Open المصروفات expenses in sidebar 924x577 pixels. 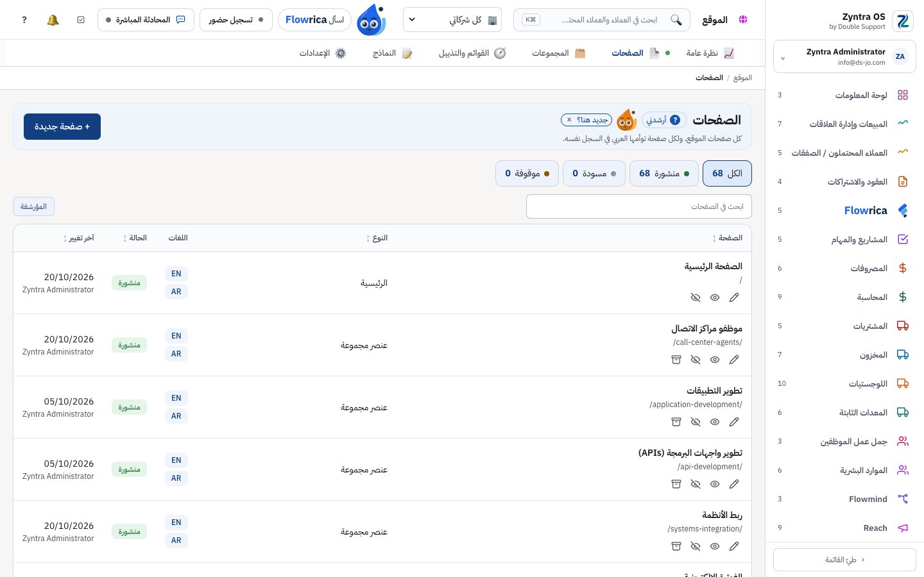pyautogui.click(x=844, y=268)
